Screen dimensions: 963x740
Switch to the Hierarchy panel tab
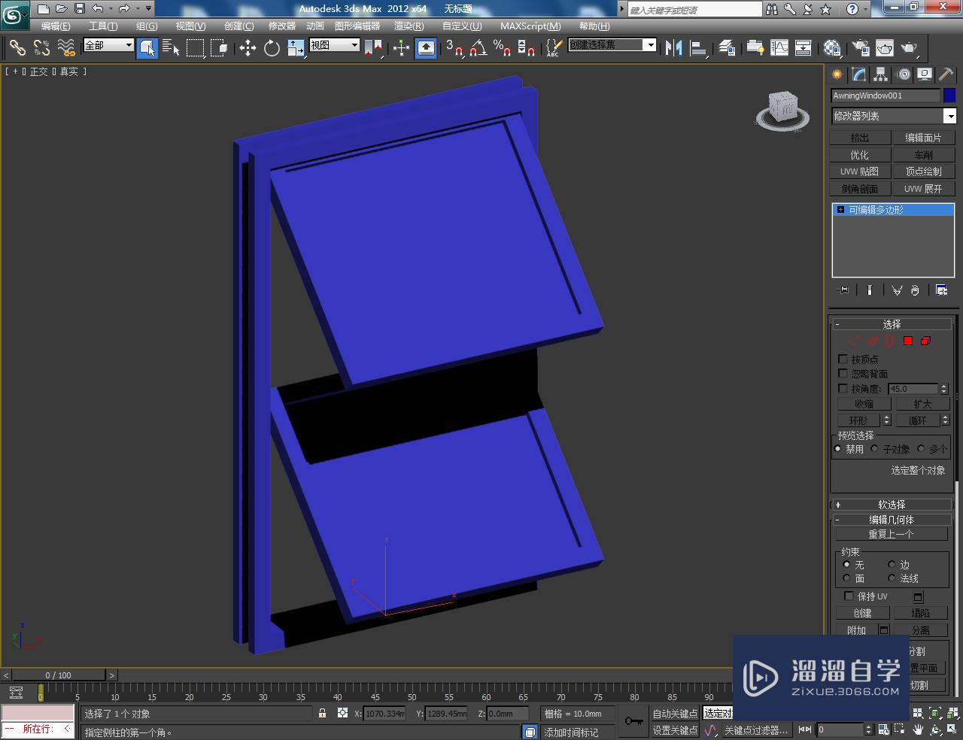(x=881, y=74)
